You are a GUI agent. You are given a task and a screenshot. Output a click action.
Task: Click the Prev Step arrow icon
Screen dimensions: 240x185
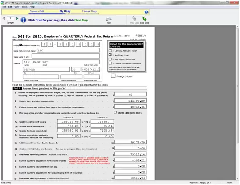click(x=134, y=19)
